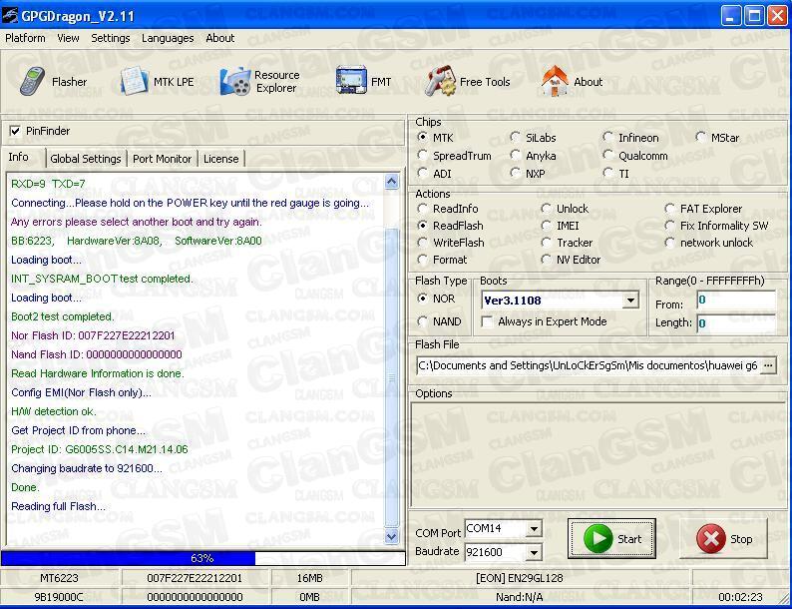Click the 'MT6223' status bar cell

point(59,578)
